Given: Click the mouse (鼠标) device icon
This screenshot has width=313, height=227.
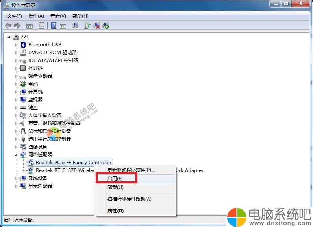Looking at the screenshot, I should click(x=23, y=131).
